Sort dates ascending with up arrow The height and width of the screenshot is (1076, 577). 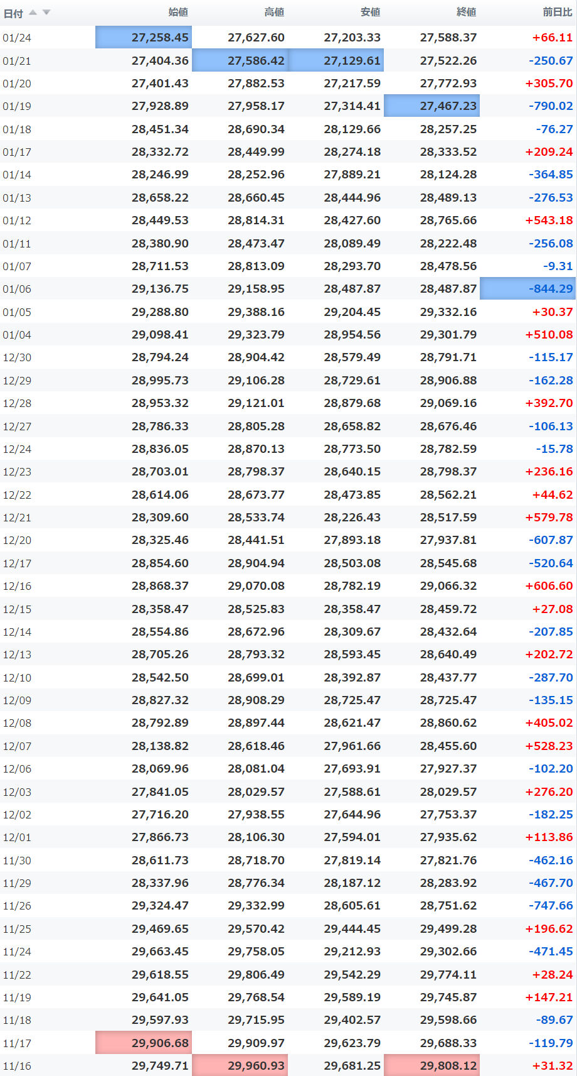click(x=33, y=13)
